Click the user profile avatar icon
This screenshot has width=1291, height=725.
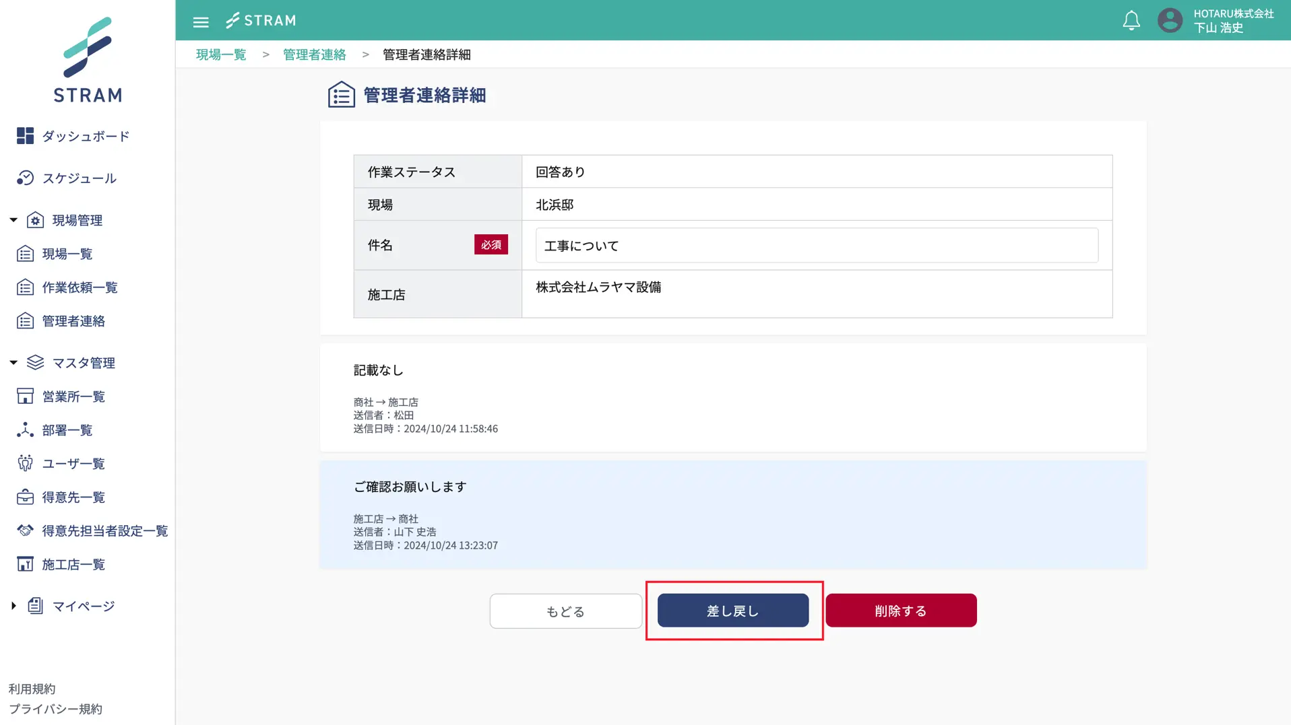[1170, 21]
